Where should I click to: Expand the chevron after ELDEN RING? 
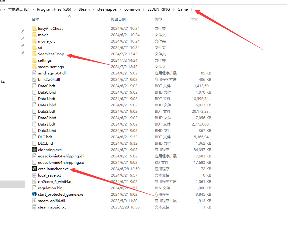[x=174, y=9]
